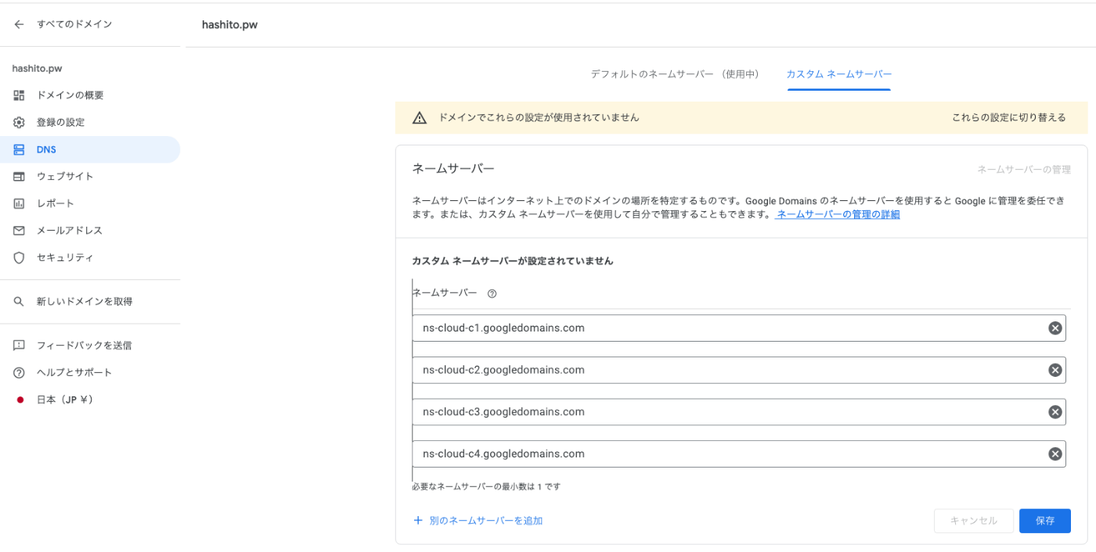Click the ヘルプとサポート question mark icon

tap(19, 372)
